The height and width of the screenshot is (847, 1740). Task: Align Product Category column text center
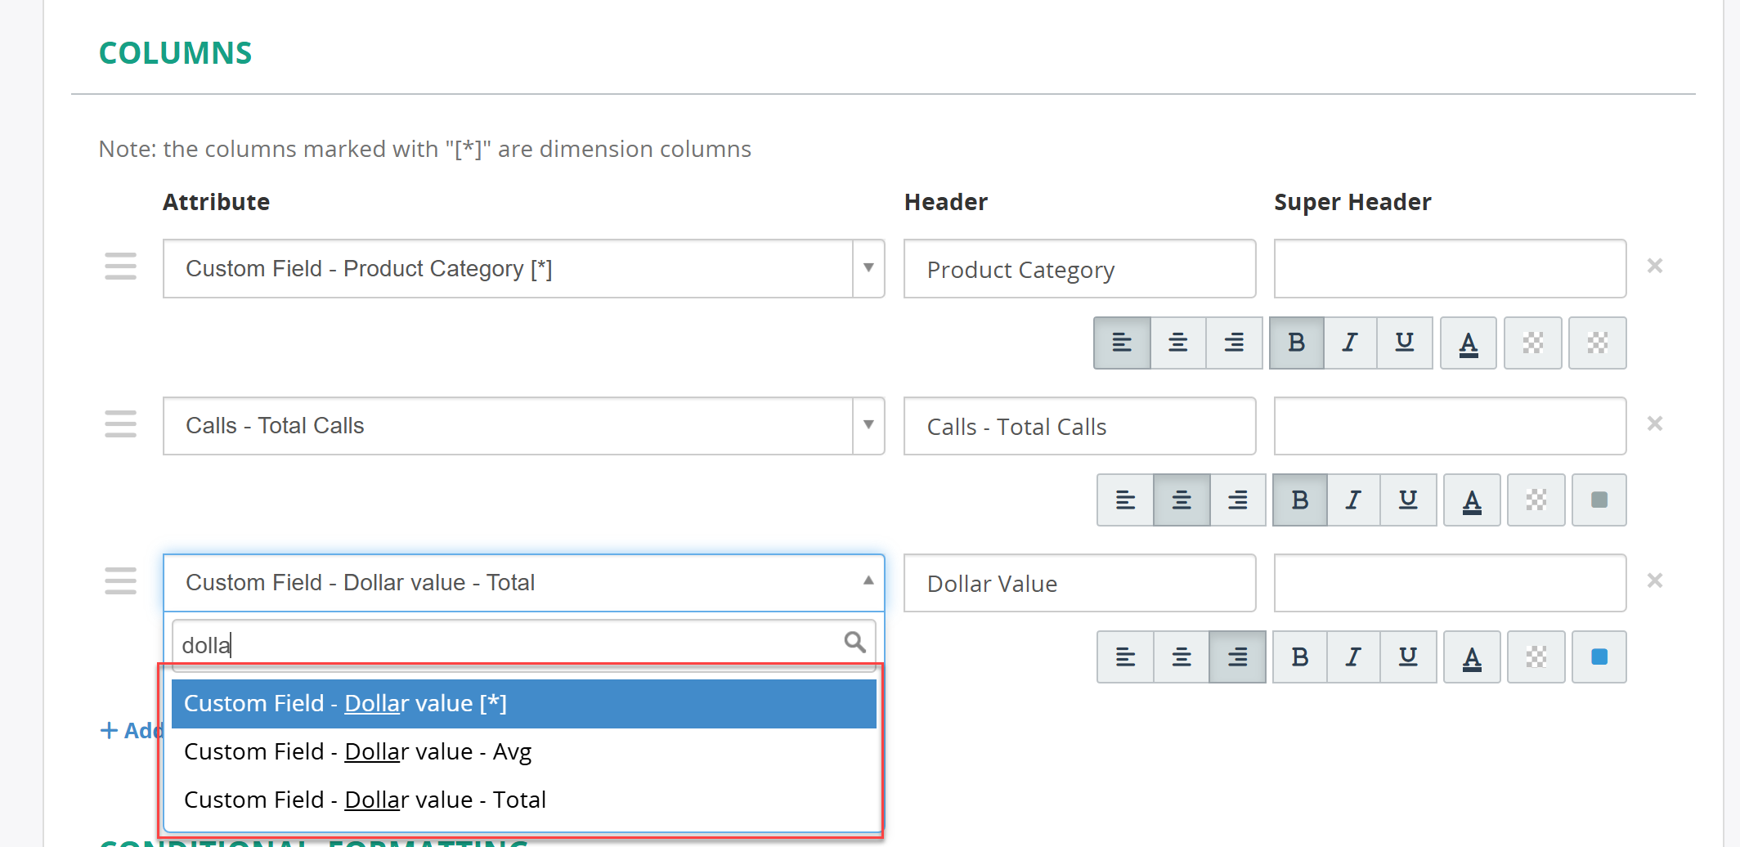[1177, 343]
